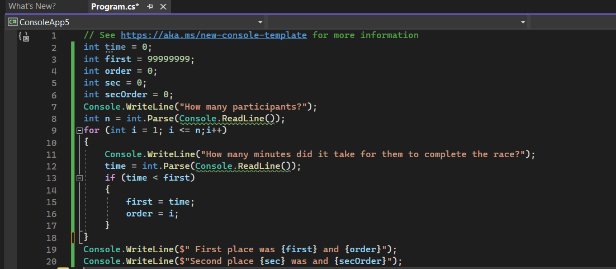Click line number 7 in the gutter
The image size is (616, 269).
pos(54,107)
